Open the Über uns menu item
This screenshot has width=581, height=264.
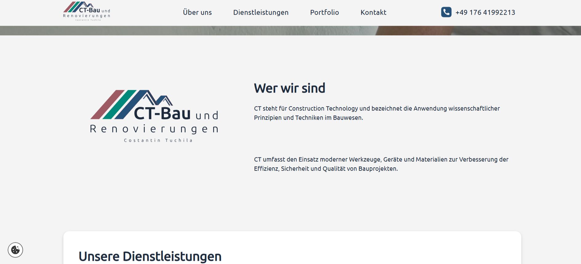(x=197, y=13)
